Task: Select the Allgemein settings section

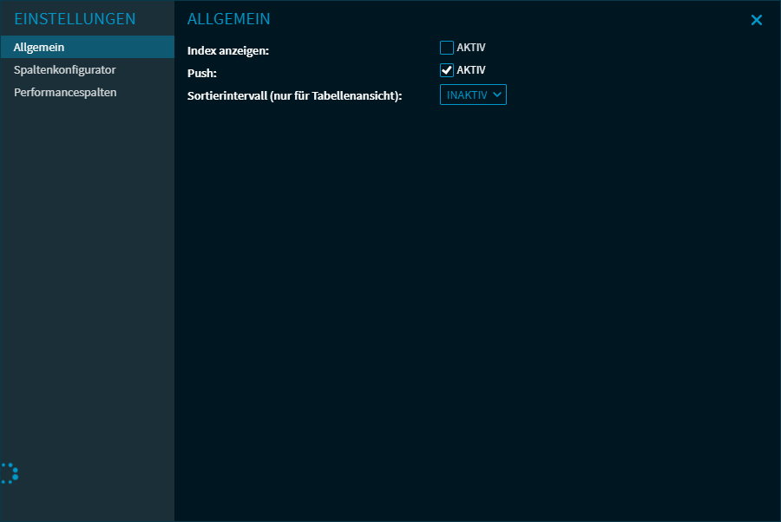Action: (x=39, y=47)
